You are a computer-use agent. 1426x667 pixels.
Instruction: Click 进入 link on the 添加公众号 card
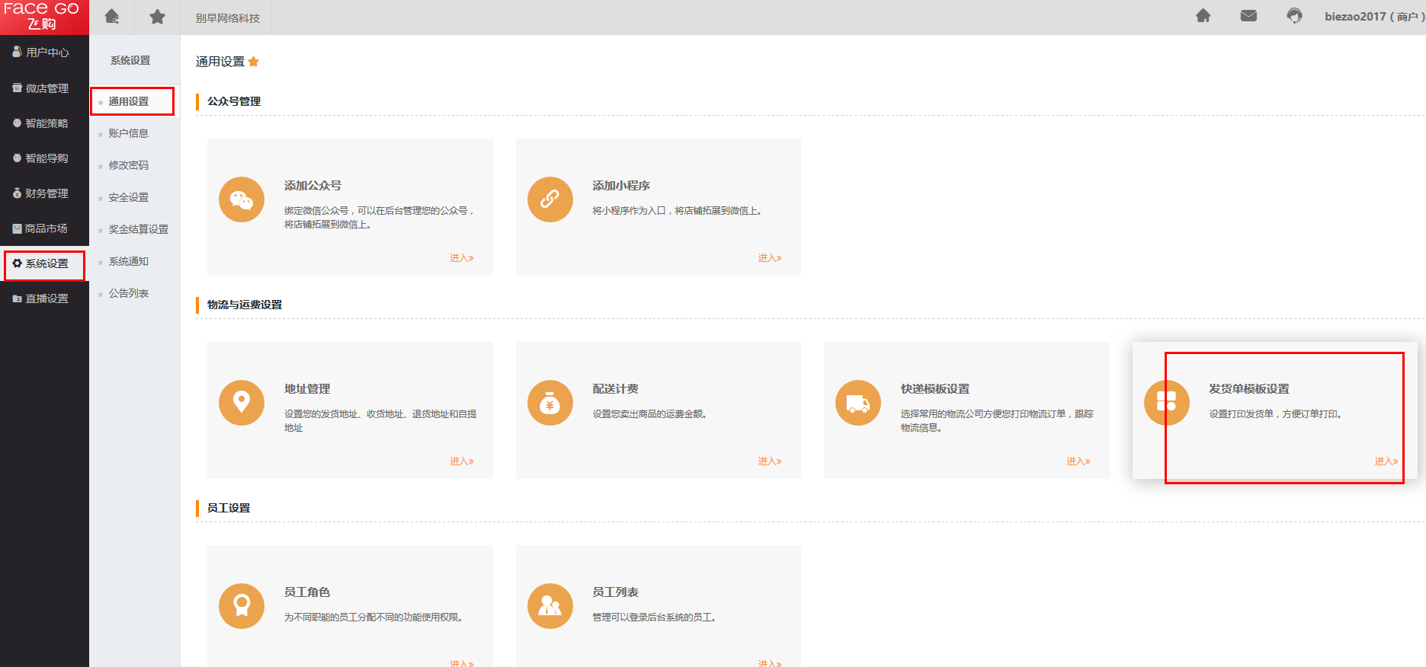click(461, 258)
